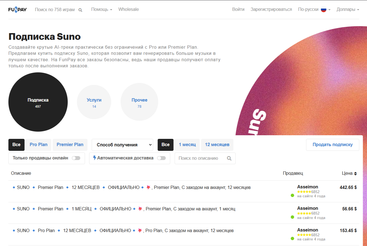Screen dimensions: 367x246
Task: Select the duration filter Все
Action: 165,145
